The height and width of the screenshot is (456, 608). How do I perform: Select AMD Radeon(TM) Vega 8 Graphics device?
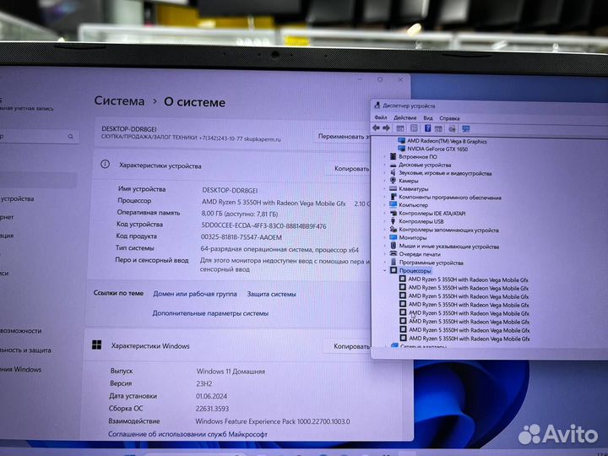coord(447,141)
